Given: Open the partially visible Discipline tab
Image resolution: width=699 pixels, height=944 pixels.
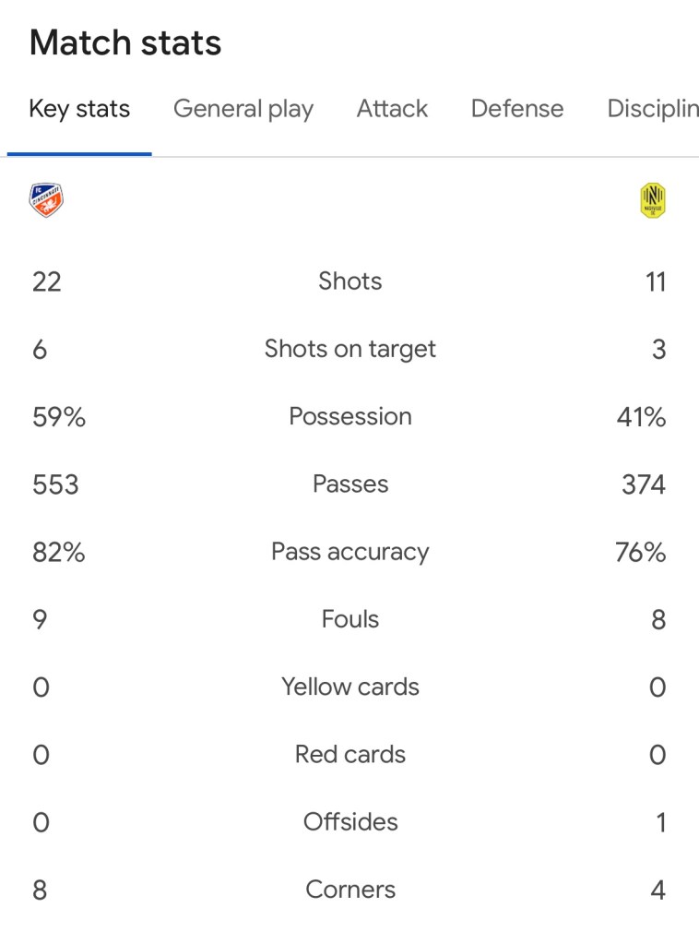Looking at the screenshot, I should pos(652,109).
